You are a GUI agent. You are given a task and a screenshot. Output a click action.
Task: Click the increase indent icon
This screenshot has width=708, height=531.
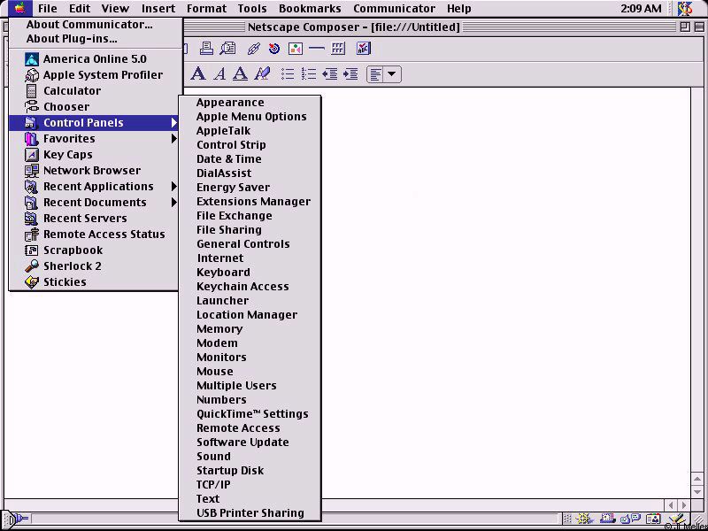(350, 74)
